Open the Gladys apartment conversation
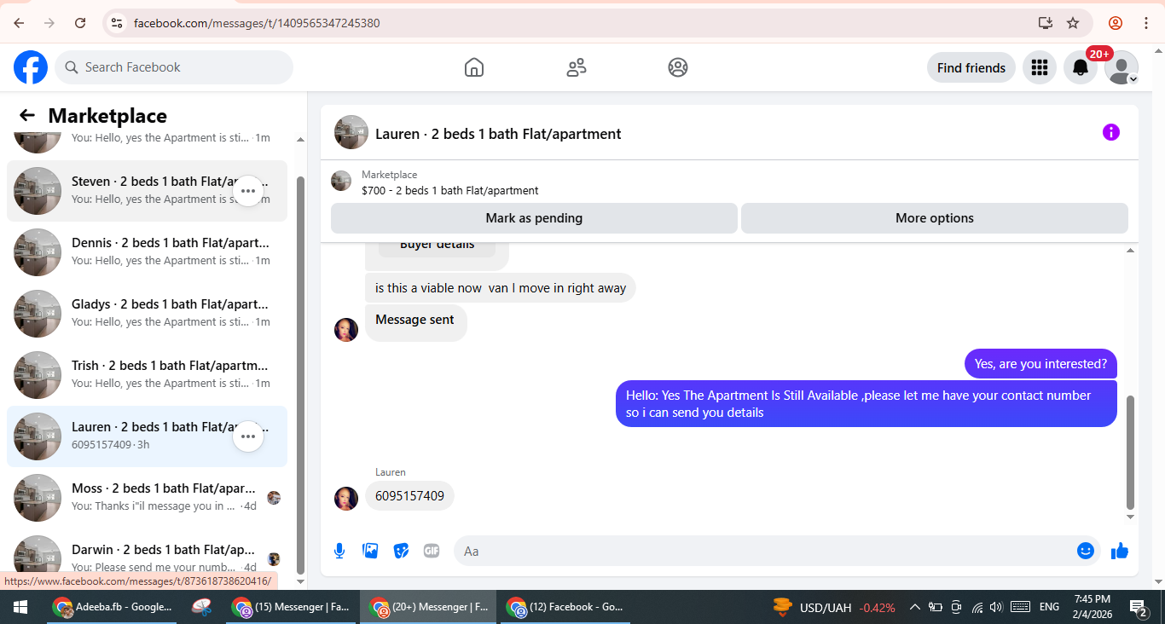 (x=147, y=314)
